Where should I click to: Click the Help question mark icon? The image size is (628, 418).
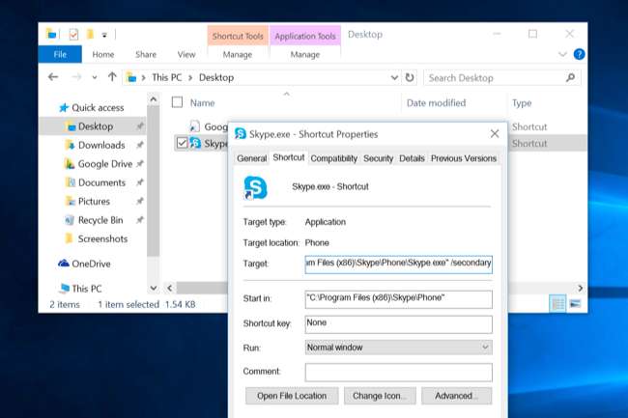(x=579, y=55)
